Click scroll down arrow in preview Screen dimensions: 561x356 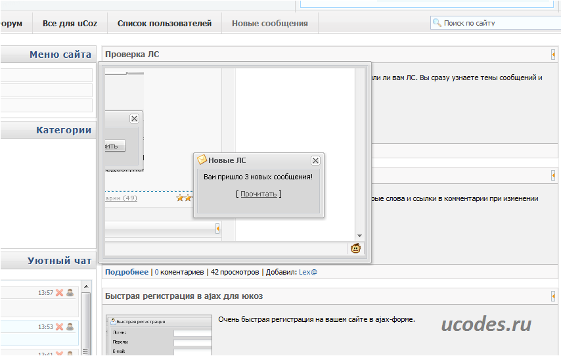point(359,236)
